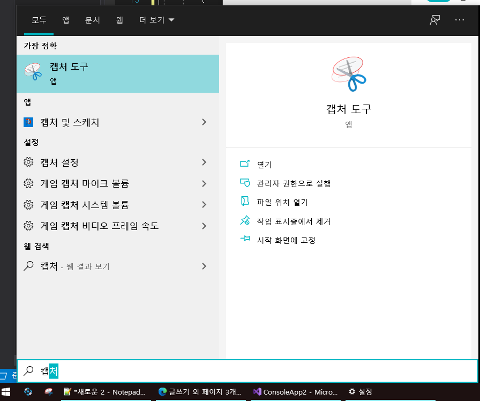Open the Windows Start button
Screen dimensions: 480x401
[6, 392]
